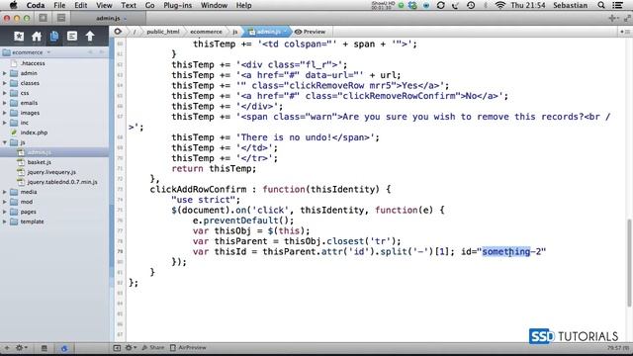This screenshot has width=633, height=356.
Task: Open the File menu
Action: (x=59, y=5)
